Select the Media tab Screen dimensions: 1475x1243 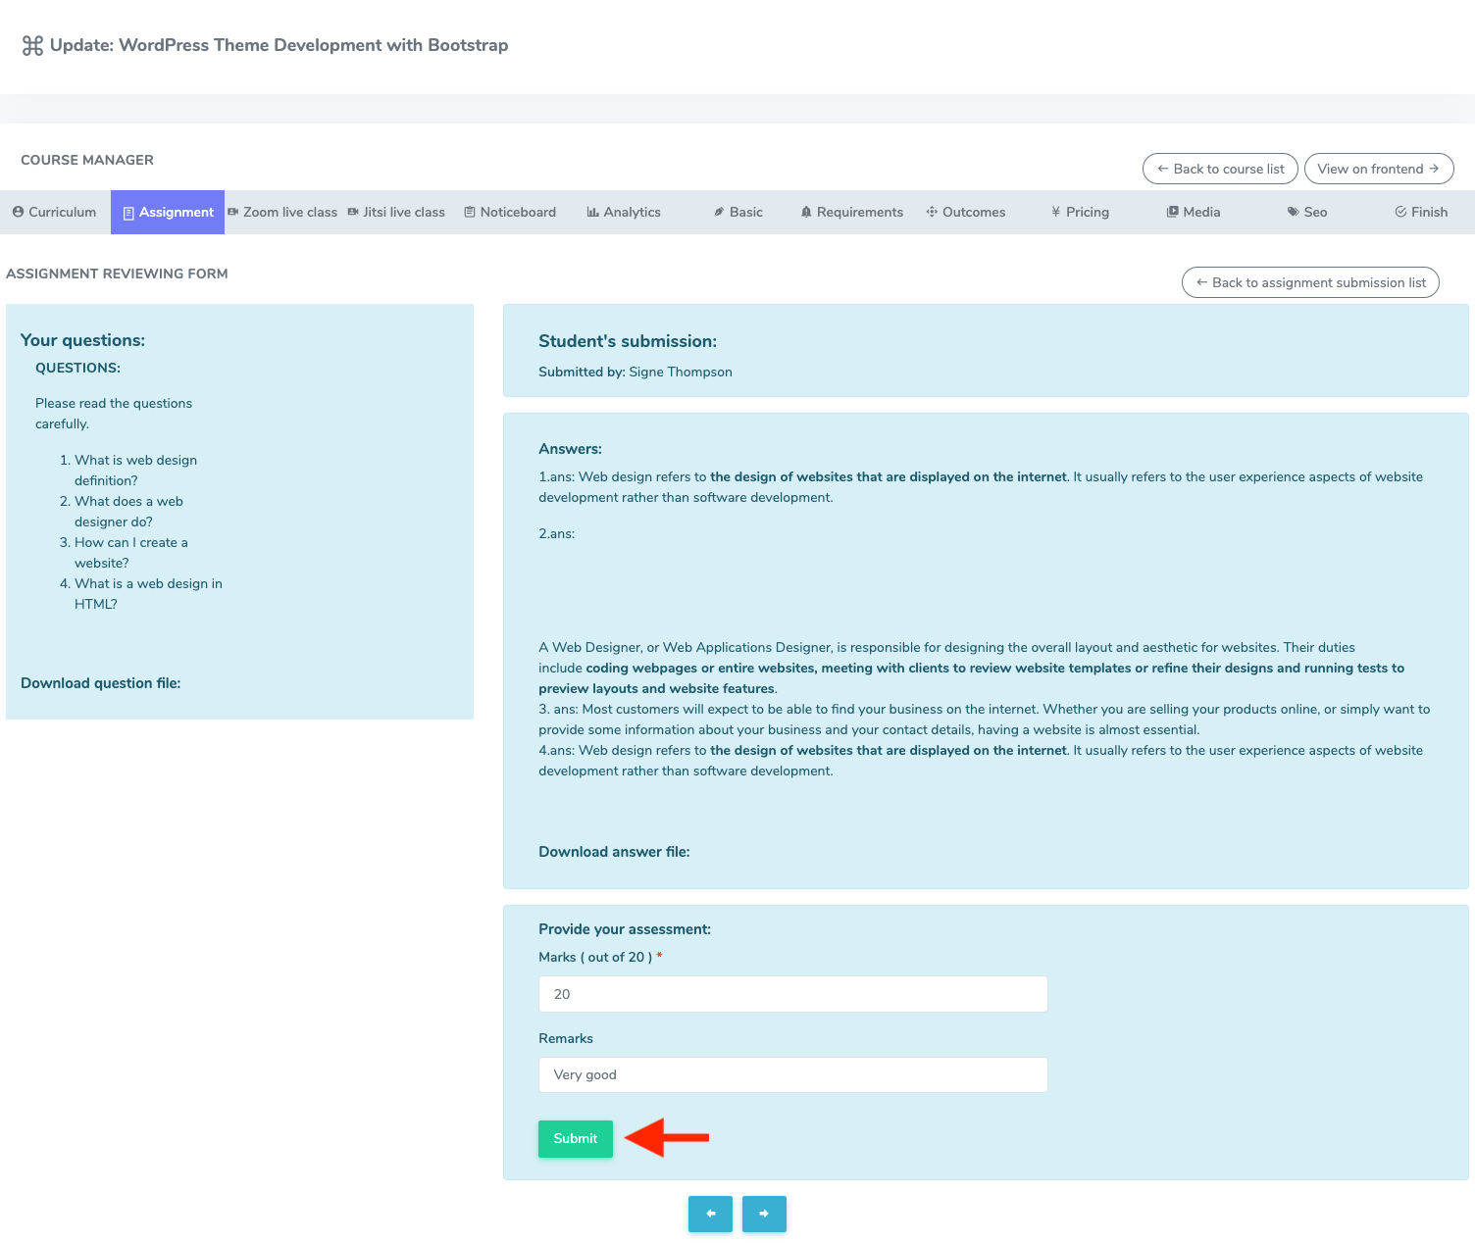1194,212
